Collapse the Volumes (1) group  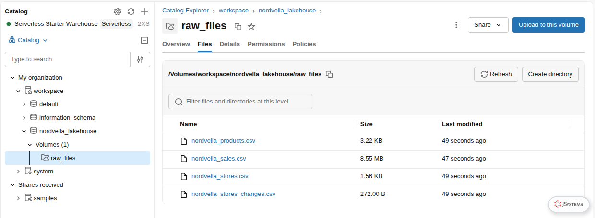pyautogui.click(x=30, y=145)
